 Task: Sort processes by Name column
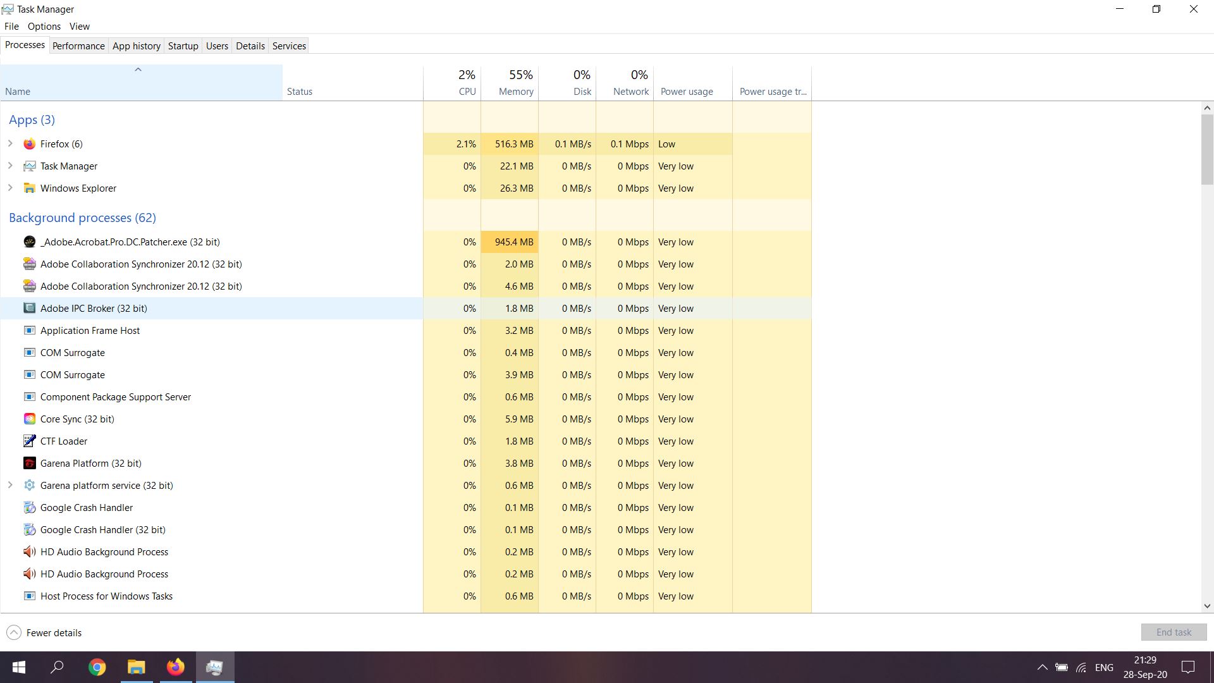click(141, 83)
